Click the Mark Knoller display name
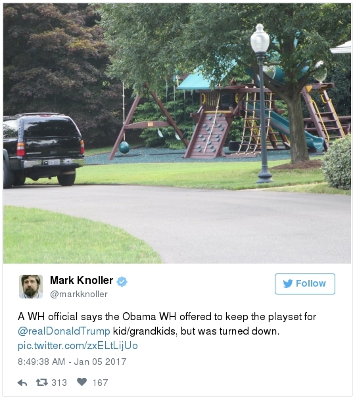This screenshot has width=355, height=399. click(x=82, y=280)
